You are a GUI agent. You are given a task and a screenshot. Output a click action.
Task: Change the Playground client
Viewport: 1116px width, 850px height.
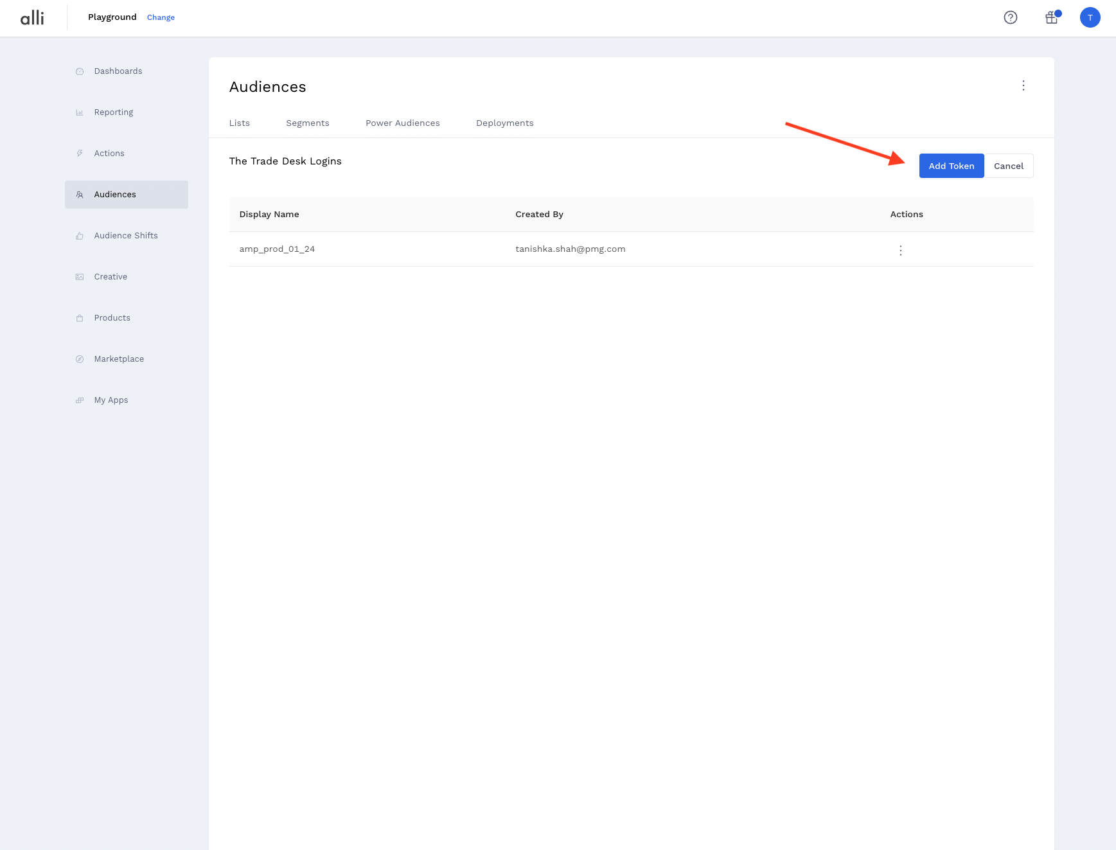point(161,17)
